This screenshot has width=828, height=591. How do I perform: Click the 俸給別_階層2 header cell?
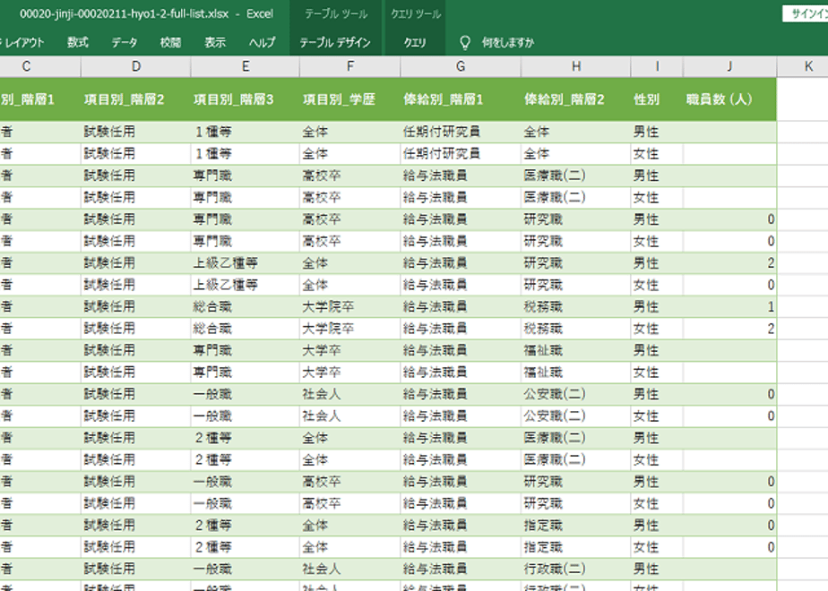click(x=576, y=99)
